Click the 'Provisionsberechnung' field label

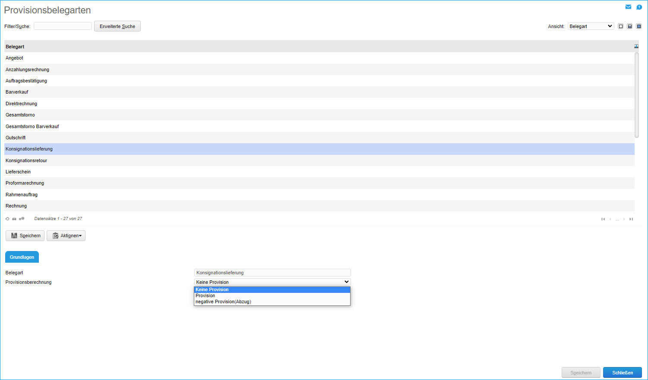pos(28,282)
